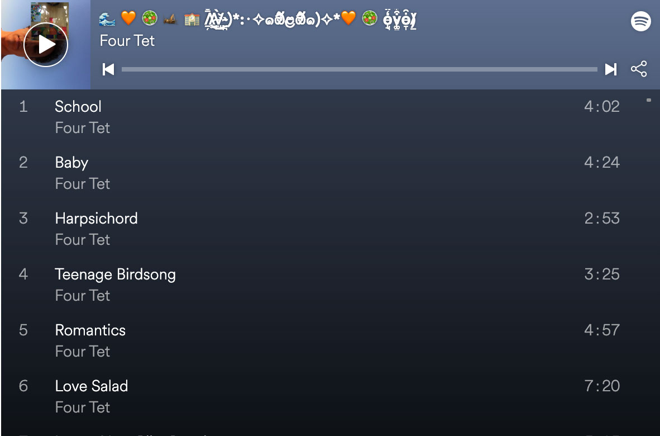
Task: Select the Harpsichord track
Action: [x=319, y=229]
